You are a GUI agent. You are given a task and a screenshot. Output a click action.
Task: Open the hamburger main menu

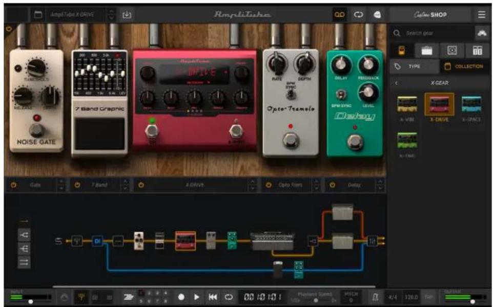pos(481,15)
